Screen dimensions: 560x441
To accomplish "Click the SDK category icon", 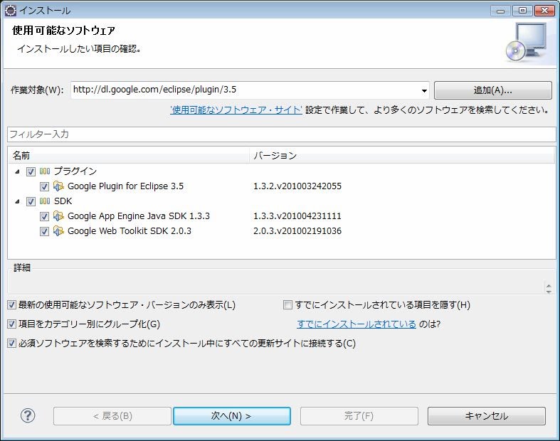I will pos(45,201).
